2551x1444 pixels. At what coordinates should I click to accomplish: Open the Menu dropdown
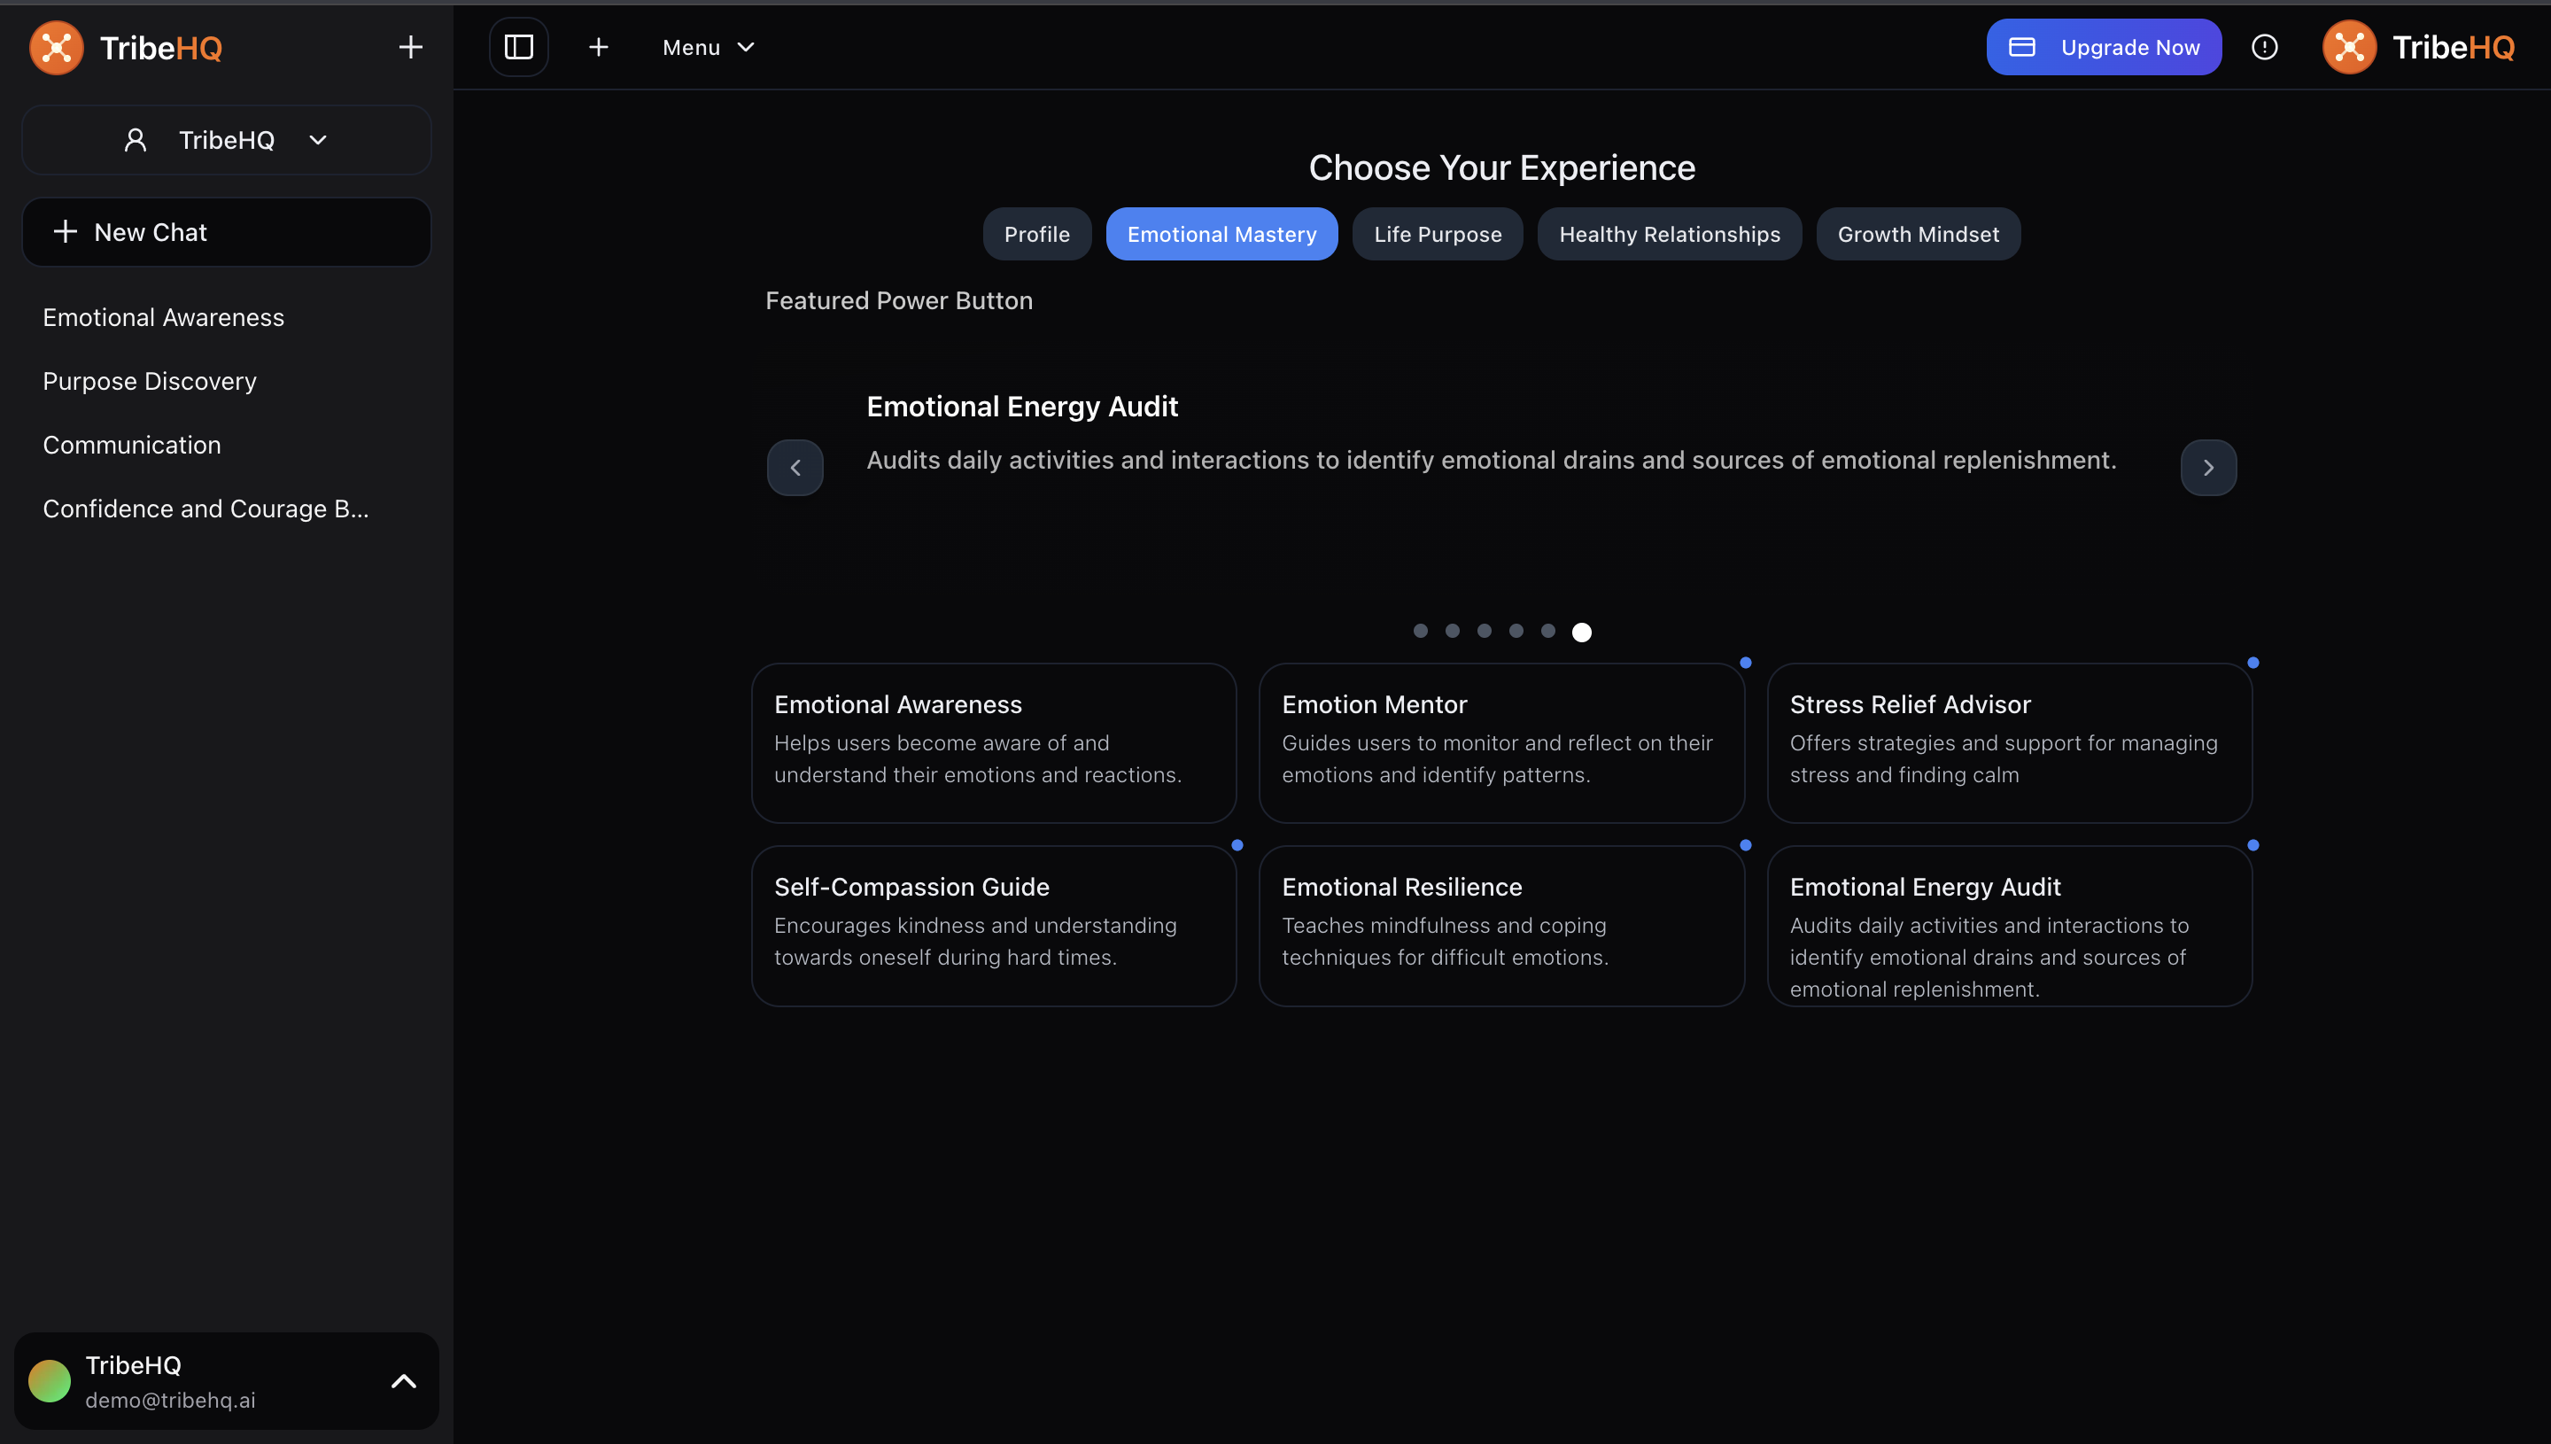(x=708, y=47)
